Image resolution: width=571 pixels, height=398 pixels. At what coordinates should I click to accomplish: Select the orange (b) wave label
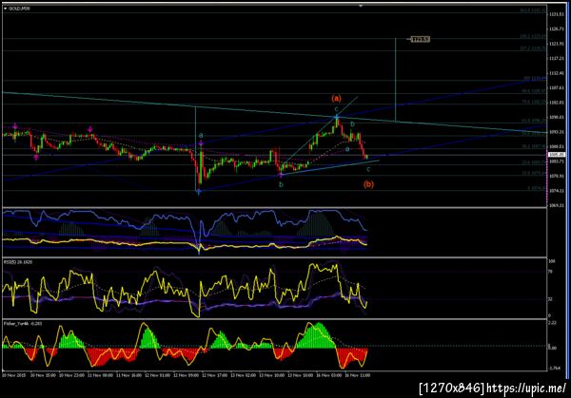coord(368,184)
